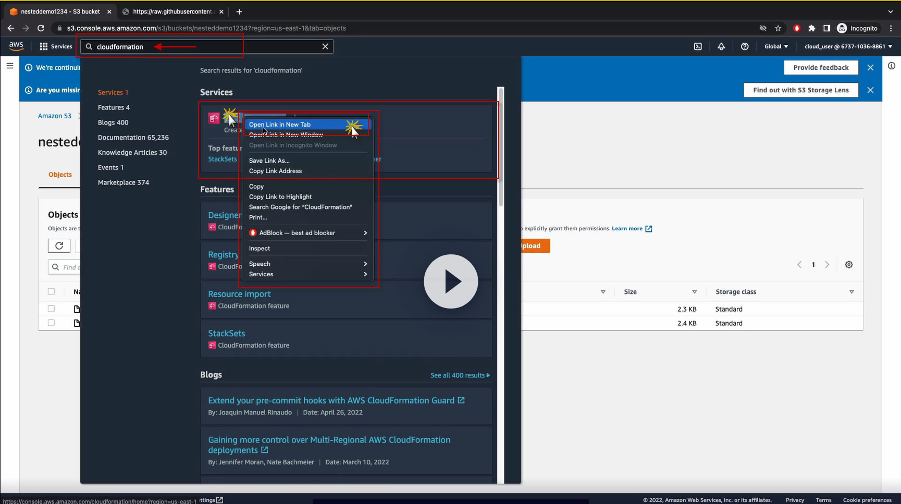901x504 pixels.
Task: Tick the first object row checkbox
Action: (x=51, y=309)
